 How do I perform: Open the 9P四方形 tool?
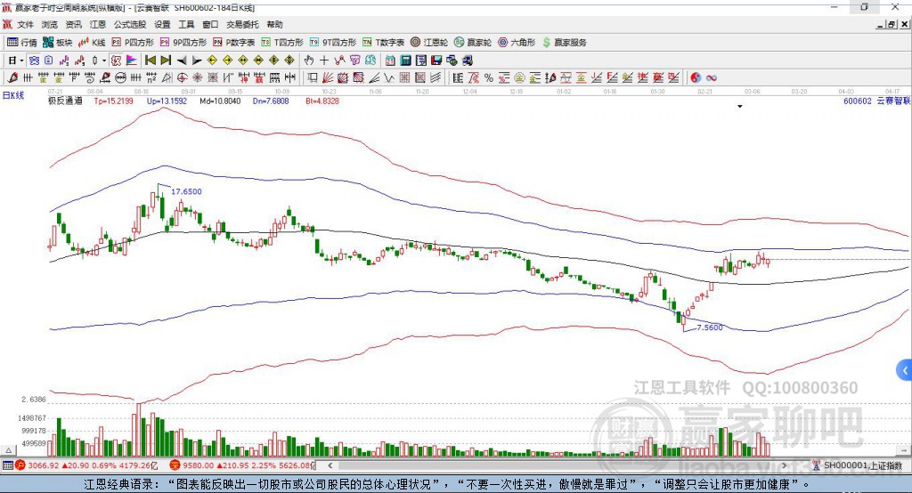click(183, 43)
